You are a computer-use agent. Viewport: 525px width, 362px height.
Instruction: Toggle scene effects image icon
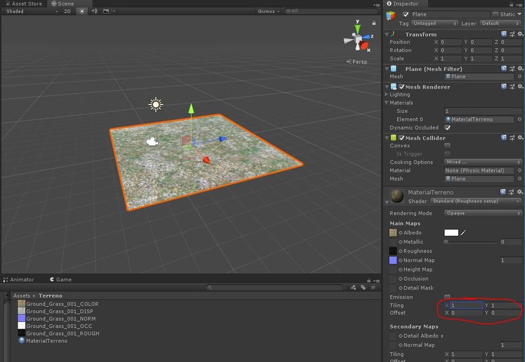[106, 11]
